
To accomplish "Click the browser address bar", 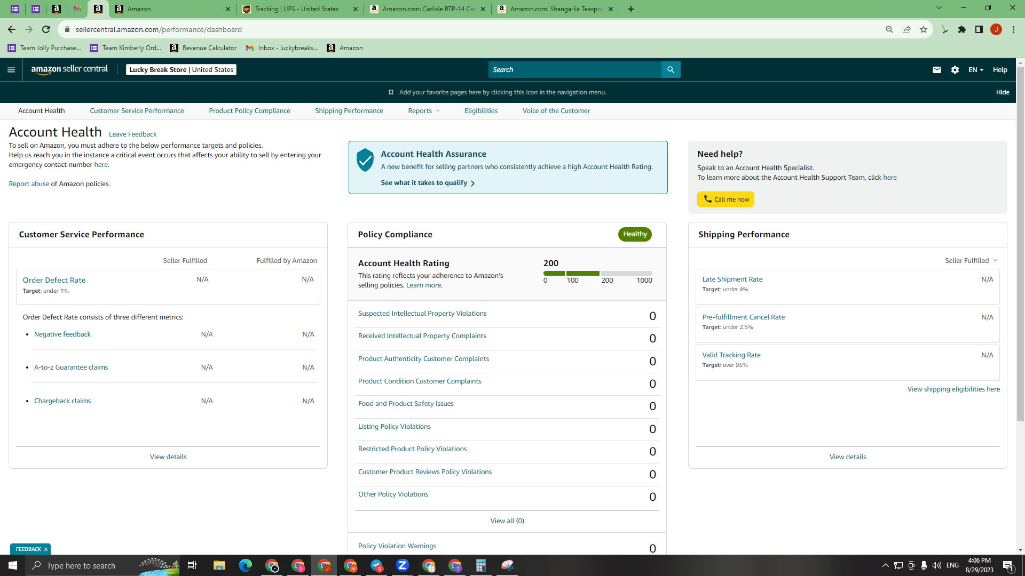I will (x=470, y=29).
